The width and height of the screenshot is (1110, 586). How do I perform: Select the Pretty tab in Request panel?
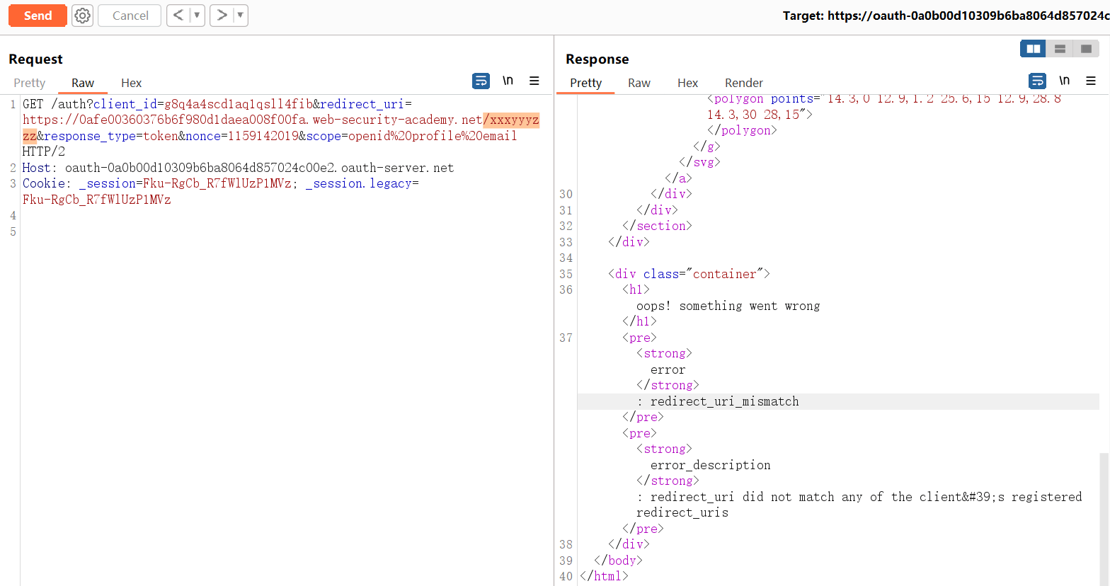(x=30, y=83)
